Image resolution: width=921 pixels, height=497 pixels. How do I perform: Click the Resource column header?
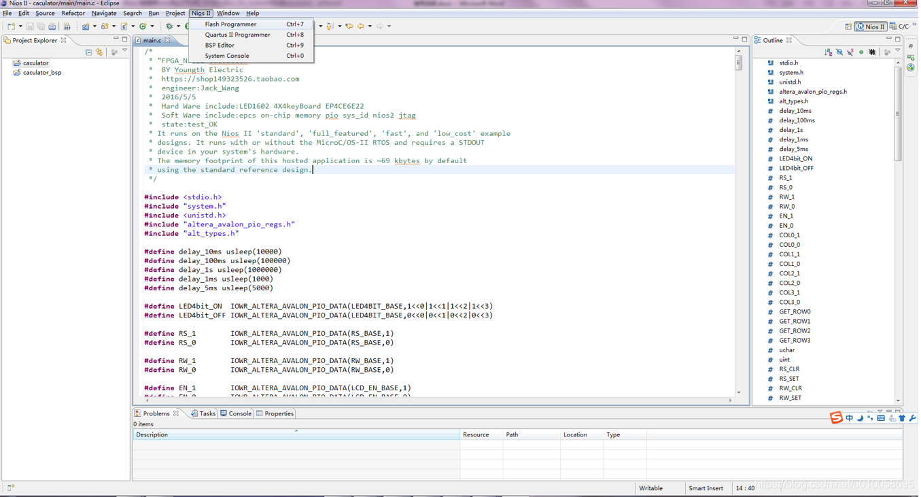pyautogui.click(x=482, y=434)
